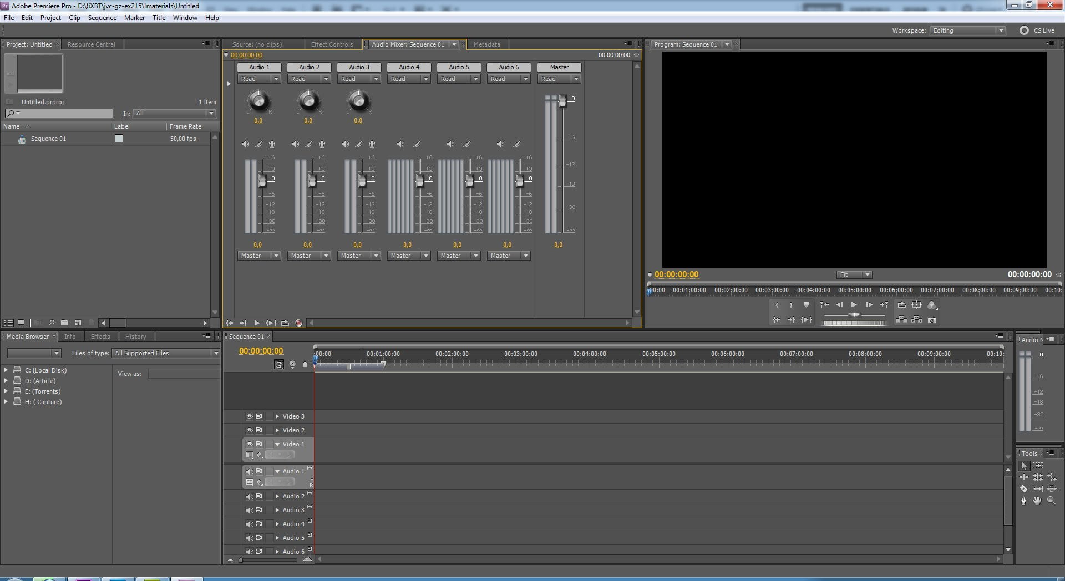
Task: Click Export Frame camera icon in Program monitor
Action: tap(932, 320)
